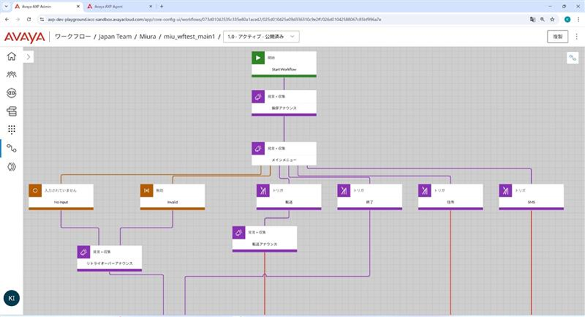Go to Miura breadcrumb
This screenshot has width=585, height=317.
[148, 37]
